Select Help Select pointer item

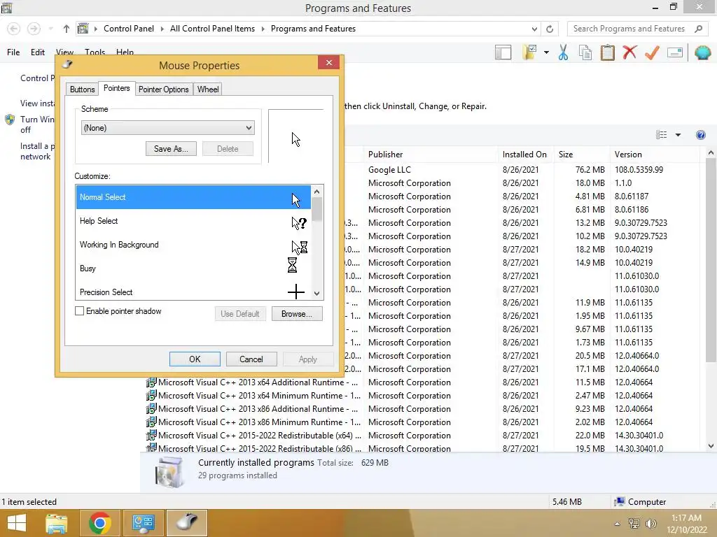point(193,221)
